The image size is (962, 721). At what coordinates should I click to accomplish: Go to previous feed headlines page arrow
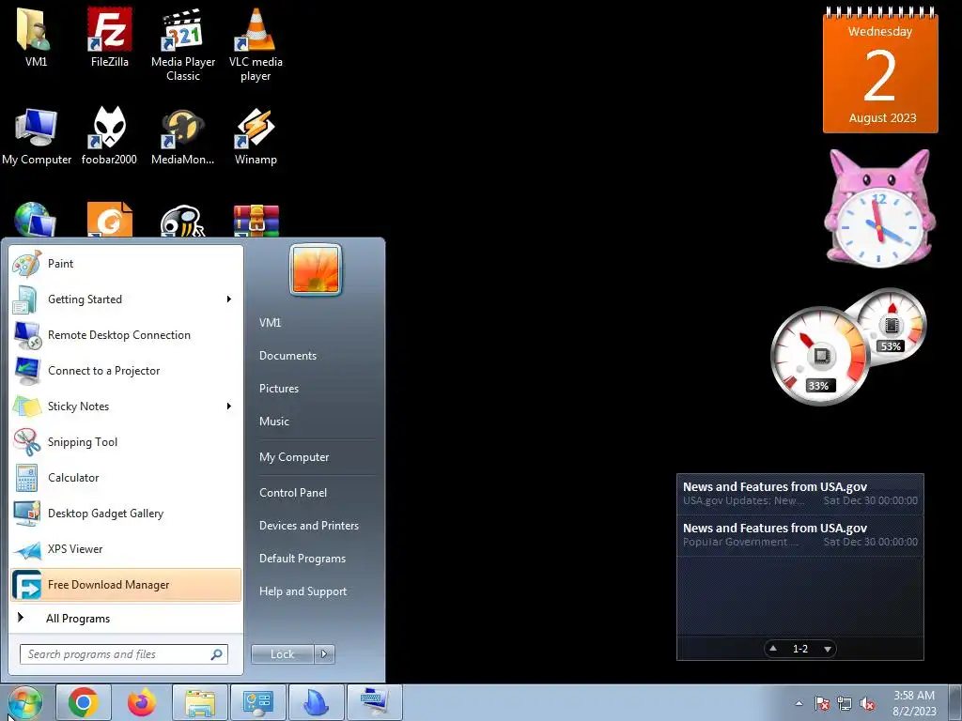pyautogui.click(x=773, y=649)
